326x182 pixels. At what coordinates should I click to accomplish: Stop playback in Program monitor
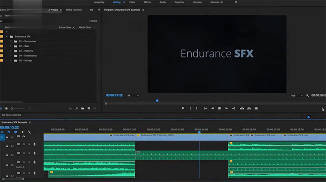219,108
